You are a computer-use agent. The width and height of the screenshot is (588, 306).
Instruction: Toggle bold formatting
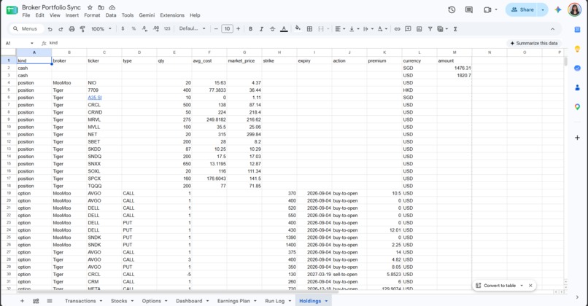[x=250, y=29]
